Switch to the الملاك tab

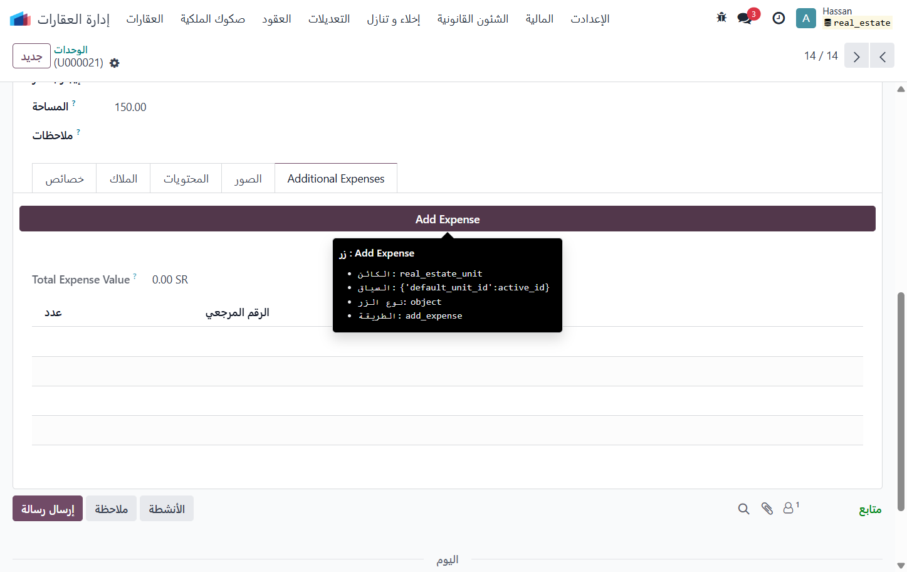coord(123,179)
